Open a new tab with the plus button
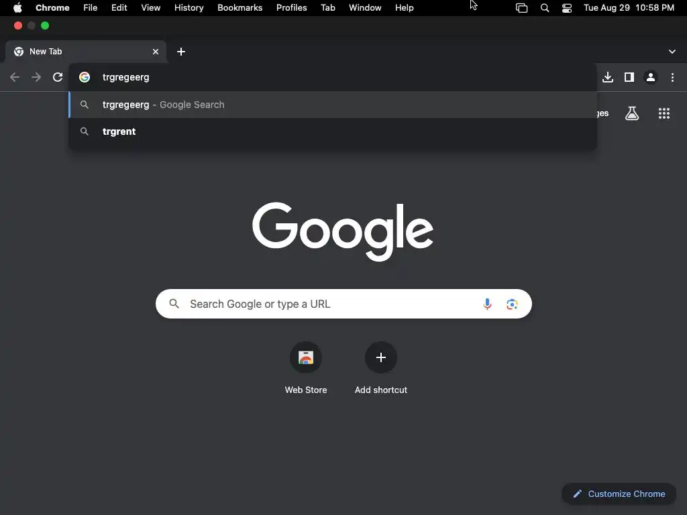The height and width of the screenshot is (515, 687). tap(181, 52)
